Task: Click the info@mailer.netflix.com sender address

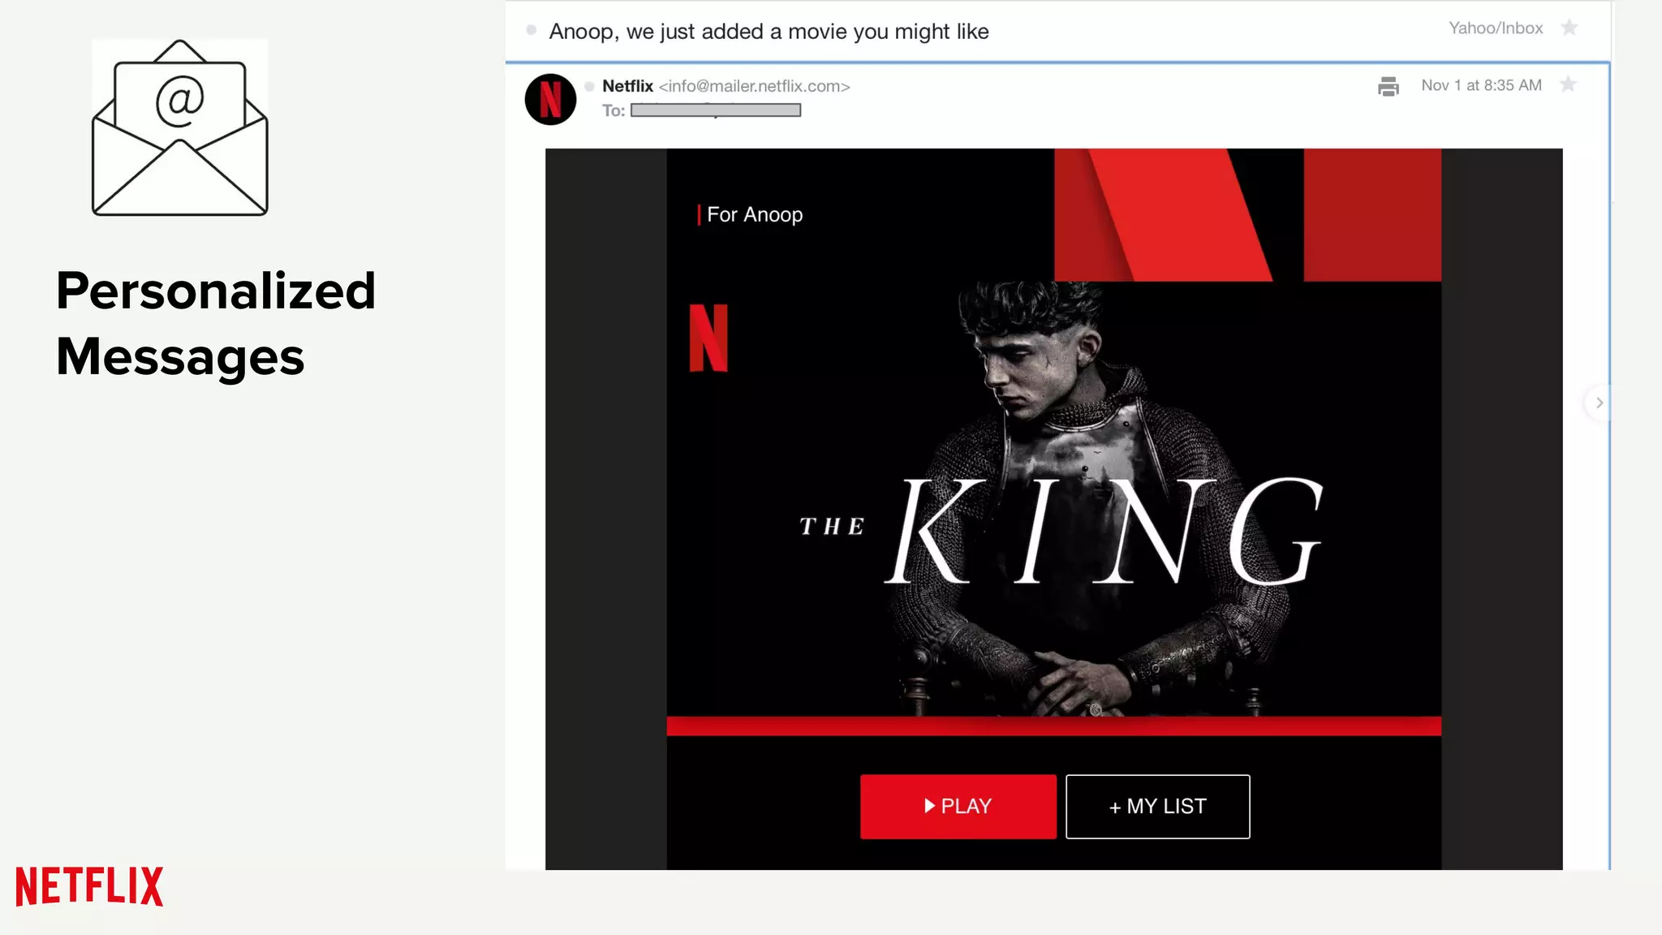Action: point(754,86)
